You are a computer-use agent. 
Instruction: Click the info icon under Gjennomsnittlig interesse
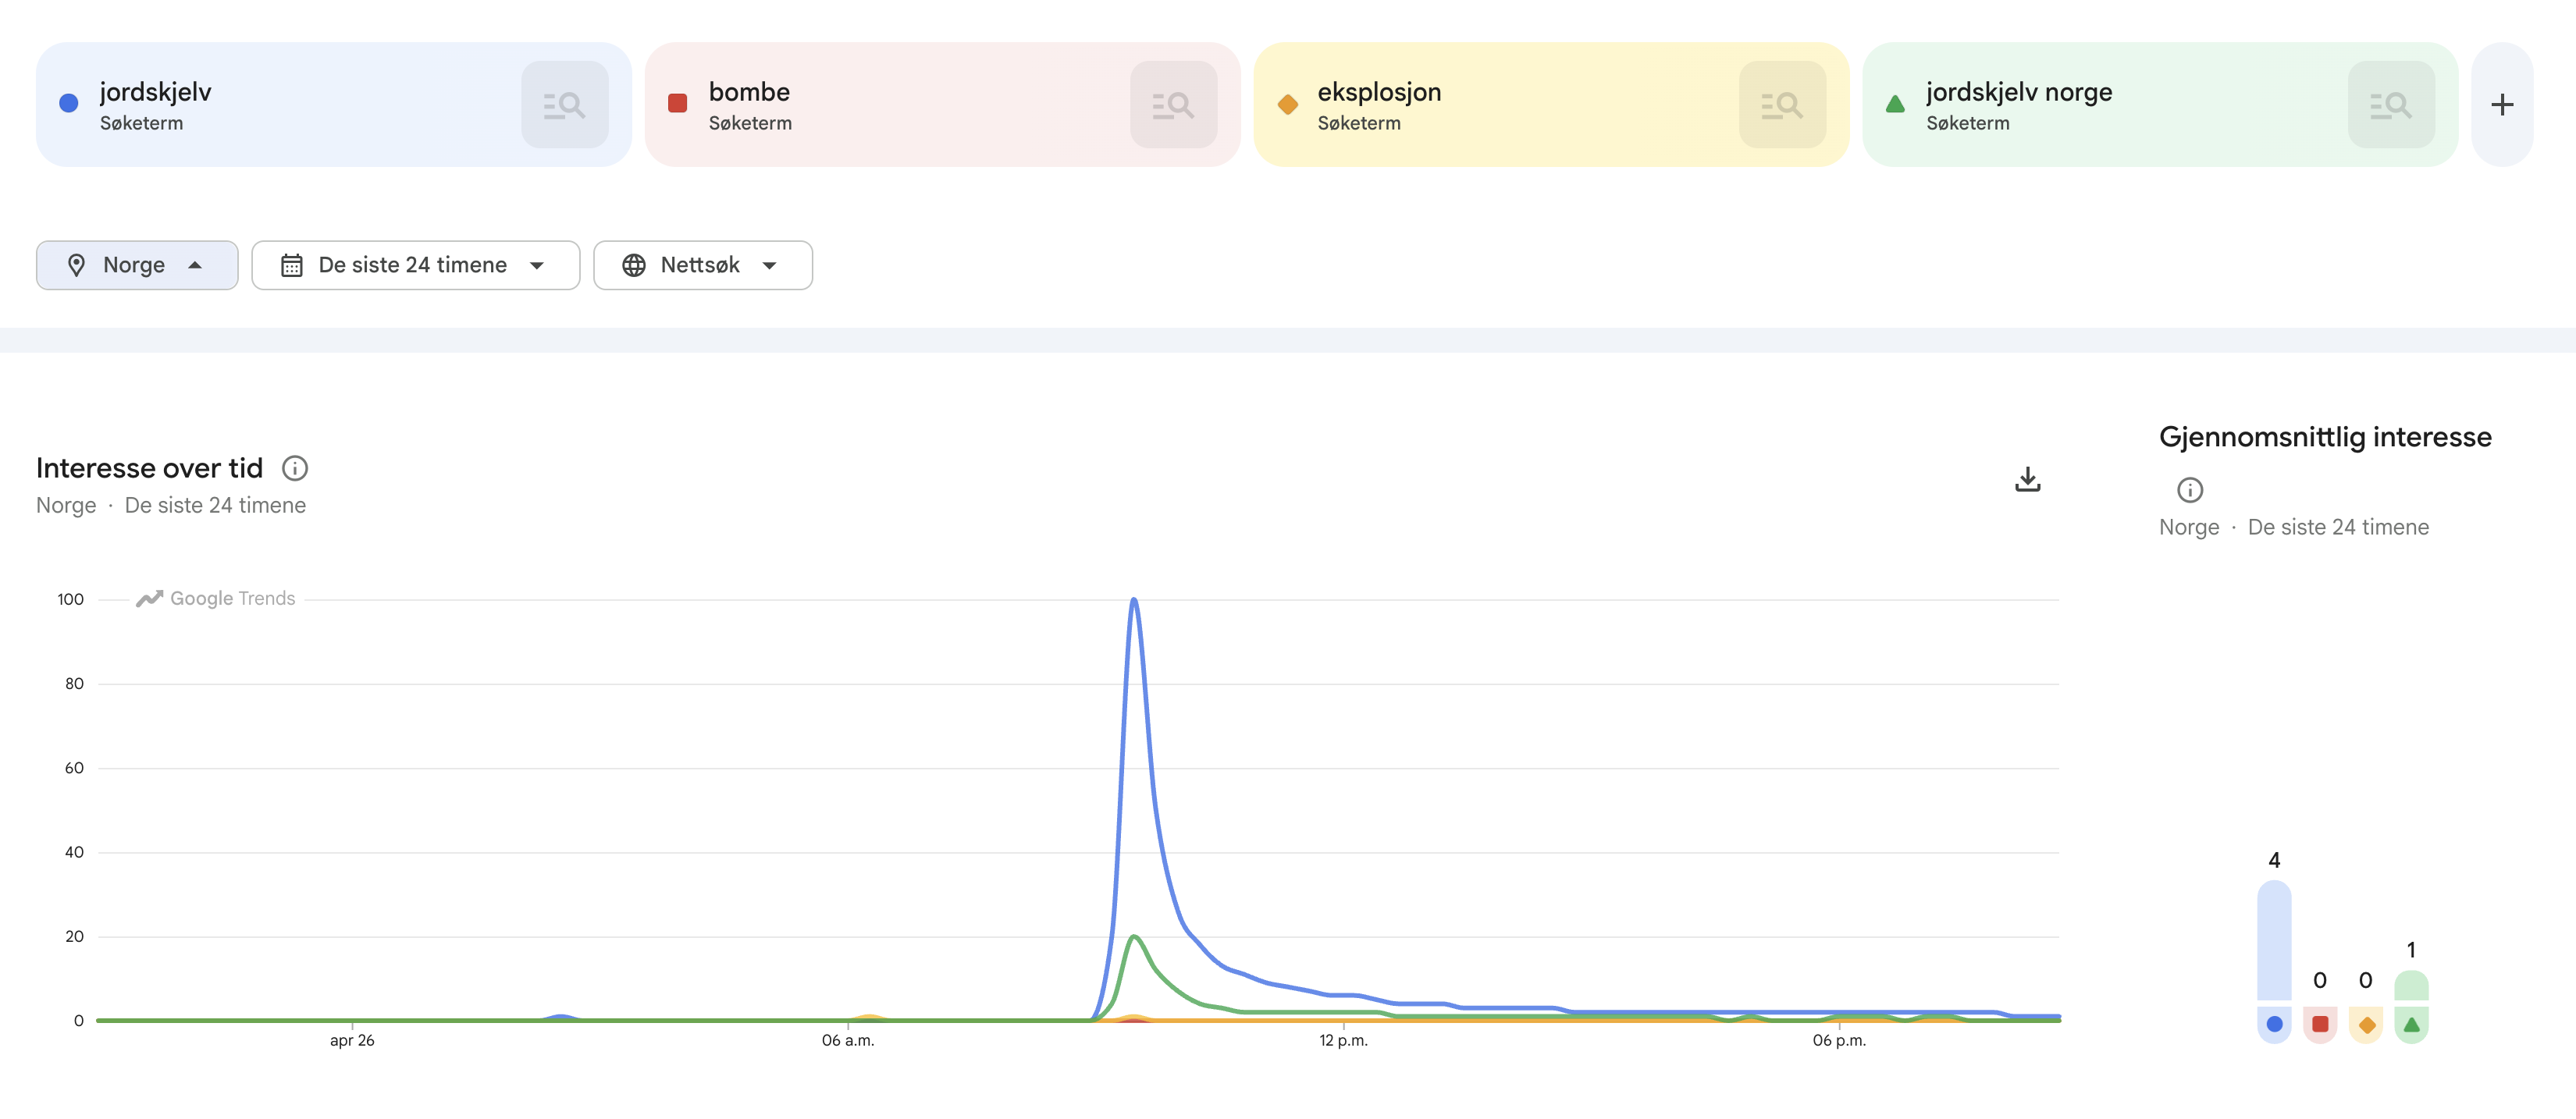tap(2191, 489)
